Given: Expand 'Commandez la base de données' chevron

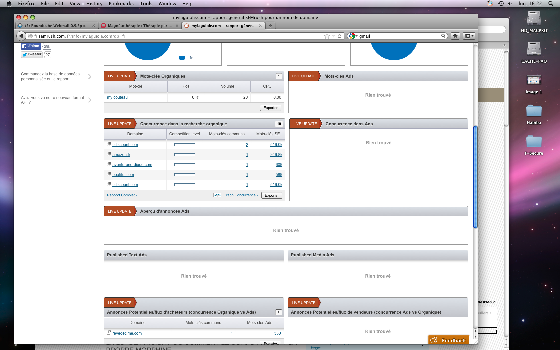Looking at the screenshot, I should click(90, 77).
